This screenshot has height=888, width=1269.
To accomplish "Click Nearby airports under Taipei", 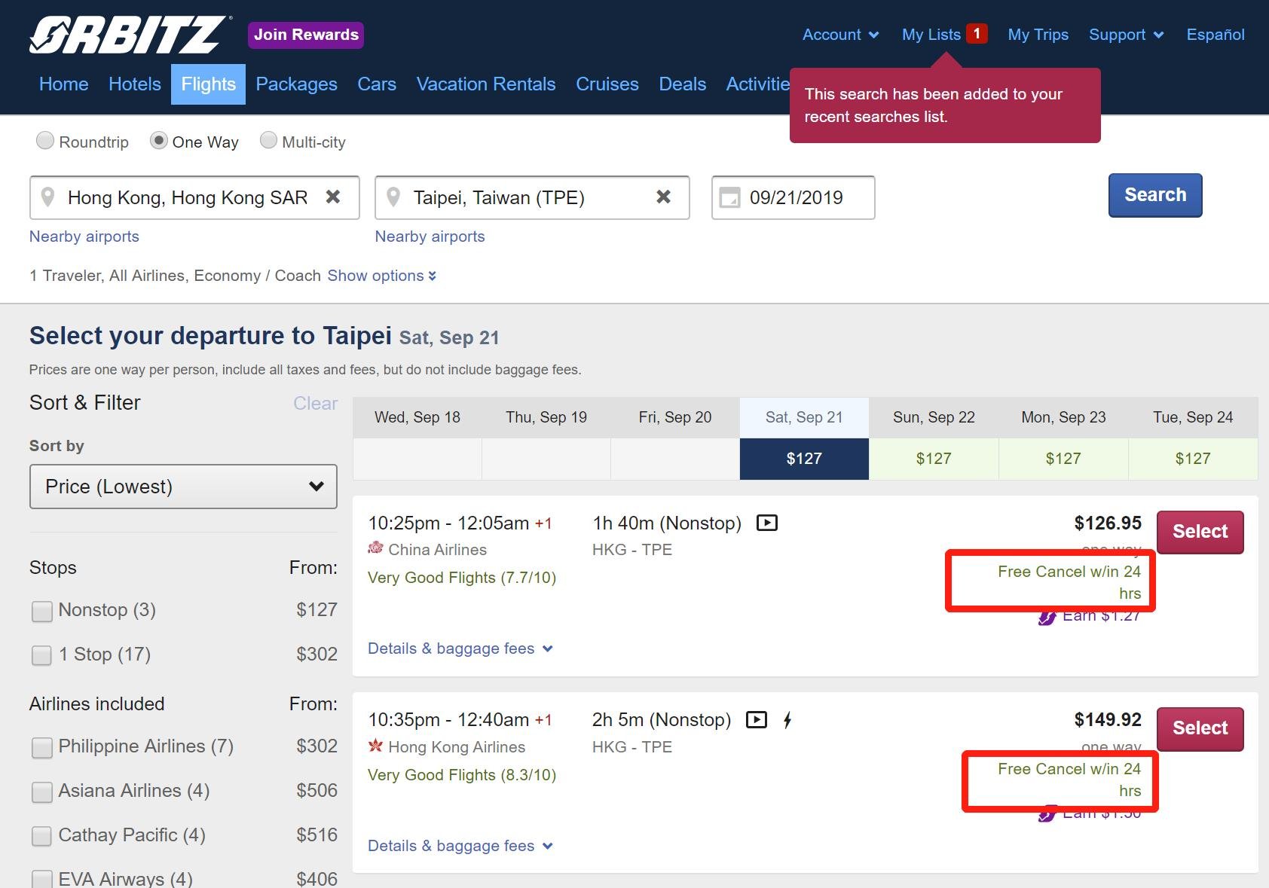I will pos(430,236).
